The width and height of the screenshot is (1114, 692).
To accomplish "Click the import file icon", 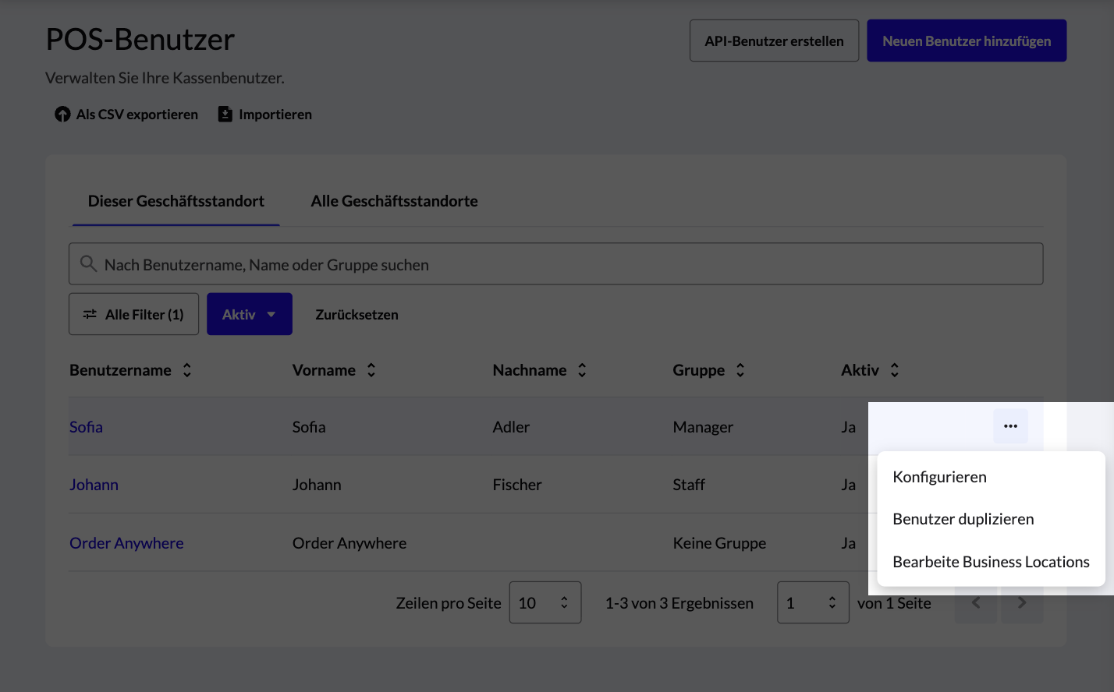I will [x=225, y=115].
